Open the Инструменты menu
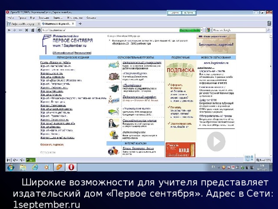 (x=75, y=18)
